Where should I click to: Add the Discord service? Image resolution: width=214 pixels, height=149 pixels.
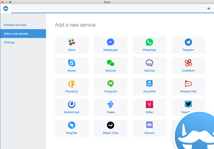(x=149, y=128)
